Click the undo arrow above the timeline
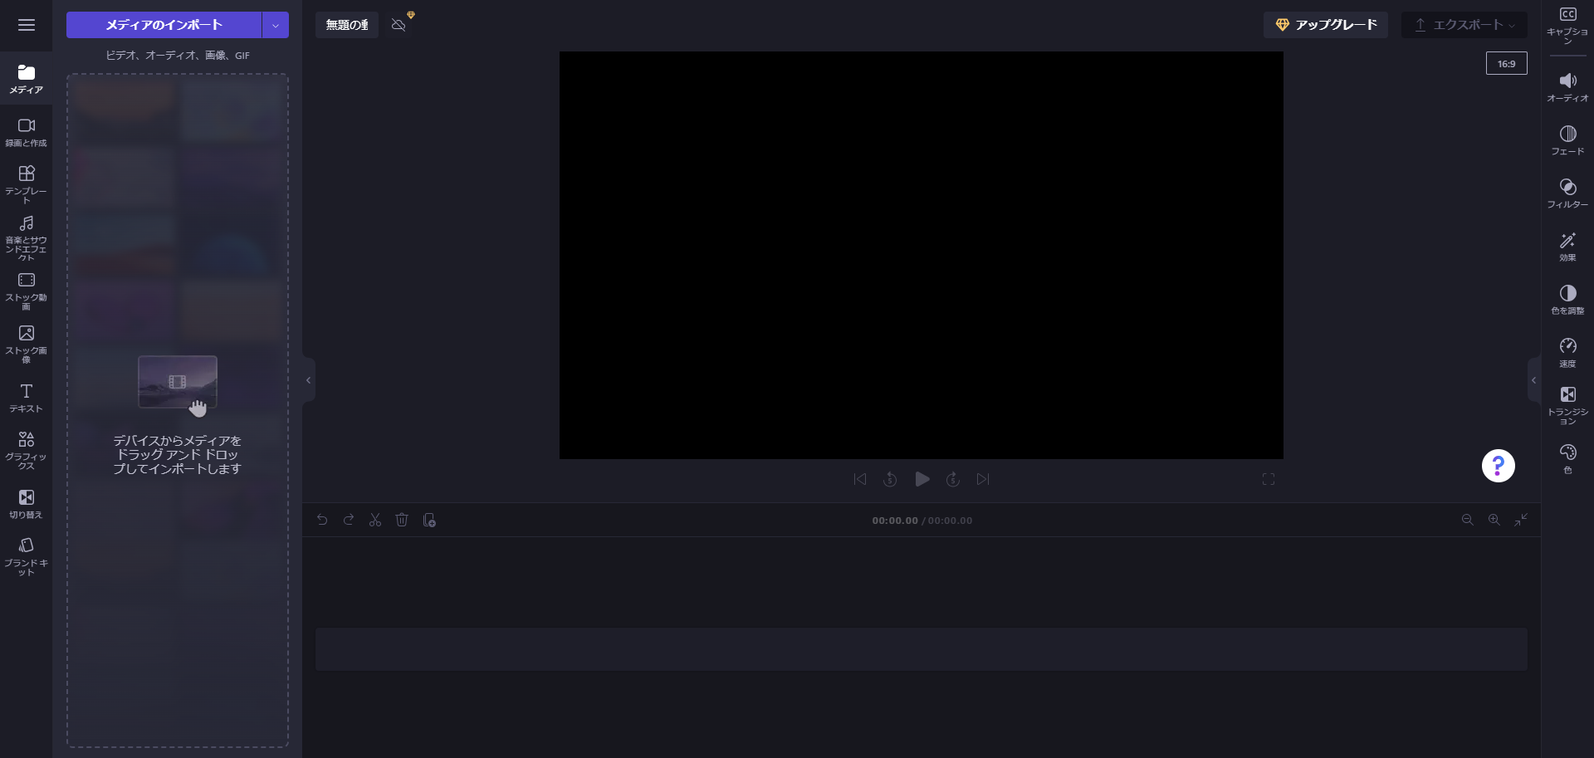This screenshot has height=758, width=1594. click(x=322, y=520)
